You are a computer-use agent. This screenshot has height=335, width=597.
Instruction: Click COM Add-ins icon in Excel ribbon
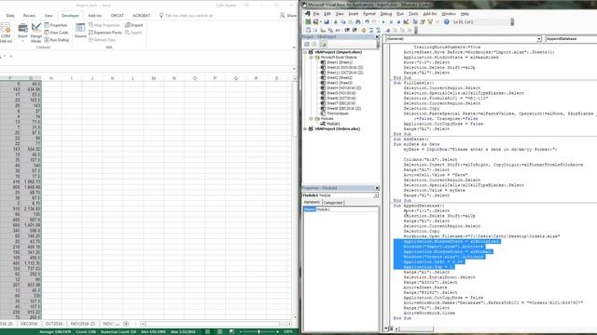click(6, 33)
